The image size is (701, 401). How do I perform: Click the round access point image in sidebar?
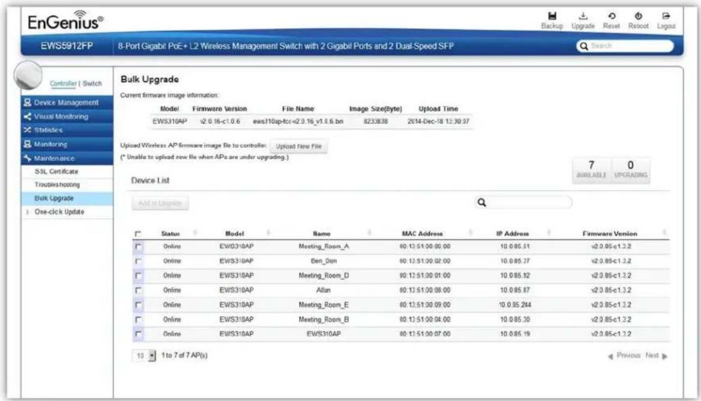click(x=28, y=76)
